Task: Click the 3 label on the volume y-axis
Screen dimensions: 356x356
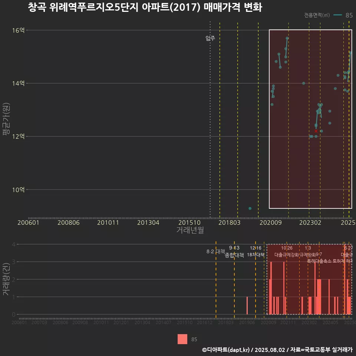Action: click(14, 262)
